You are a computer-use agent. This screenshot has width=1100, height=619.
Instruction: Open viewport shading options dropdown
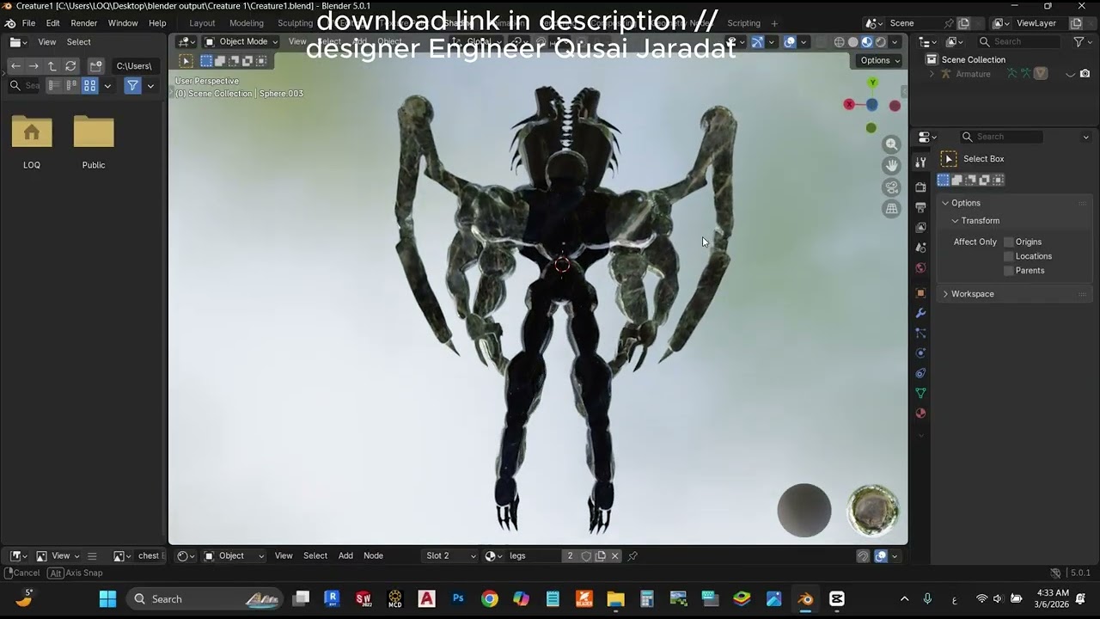[895, 41]
